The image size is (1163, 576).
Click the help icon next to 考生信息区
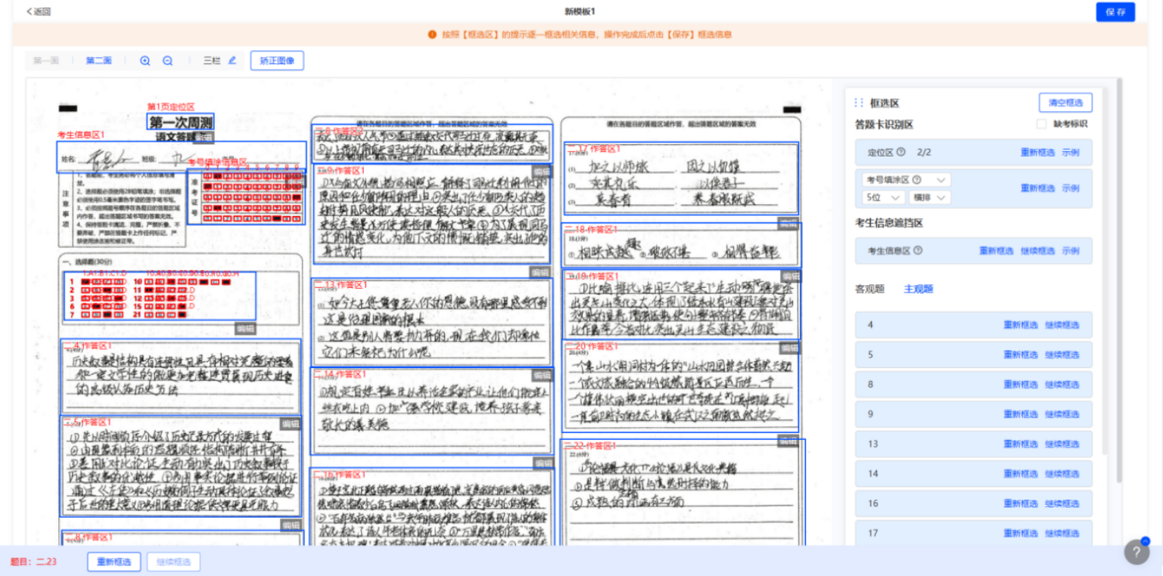pos(918,250)
